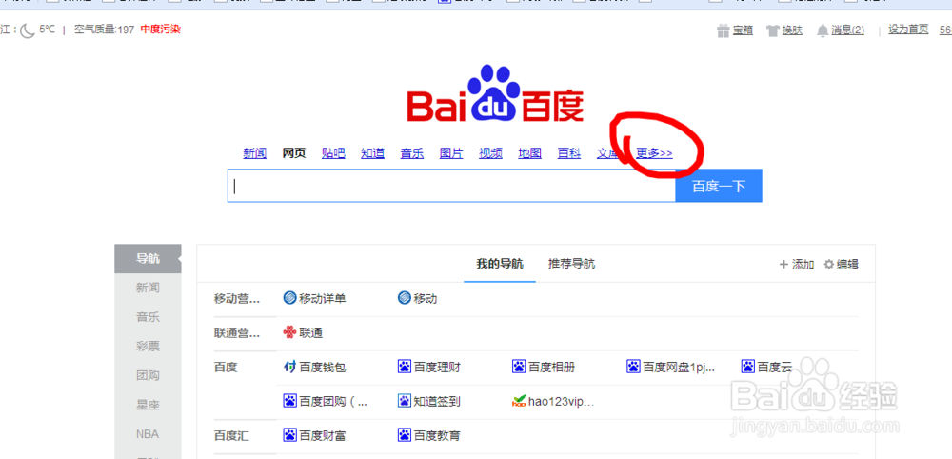Click the 百度云 paw icon
This screenshot has height=459, width=952.
click(x=748, y=367)
